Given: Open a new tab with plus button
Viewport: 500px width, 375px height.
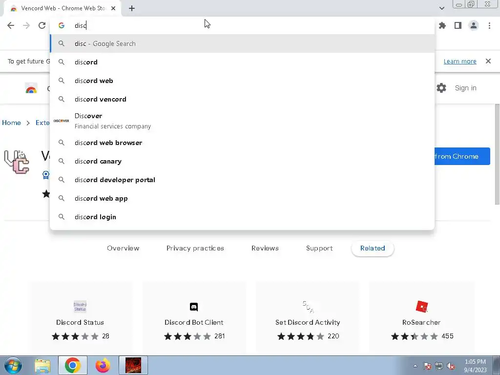Looking at the screenshot, I should (132, 8).
